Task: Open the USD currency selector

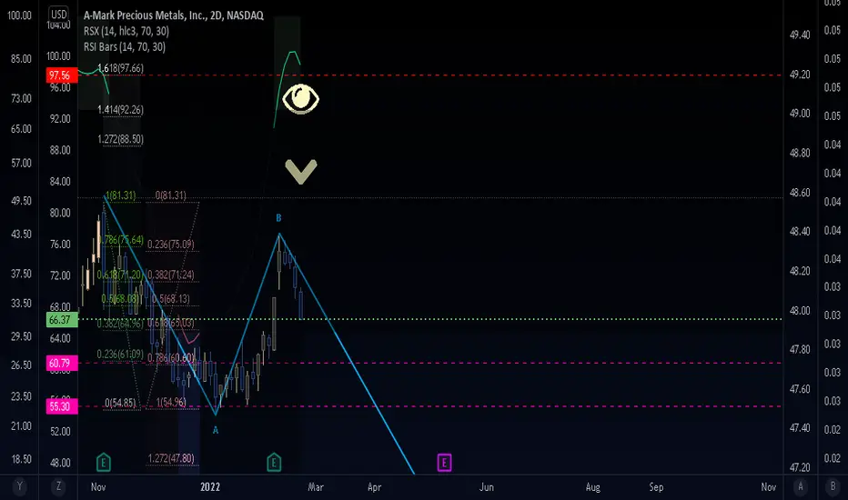Action: [58, 14]
